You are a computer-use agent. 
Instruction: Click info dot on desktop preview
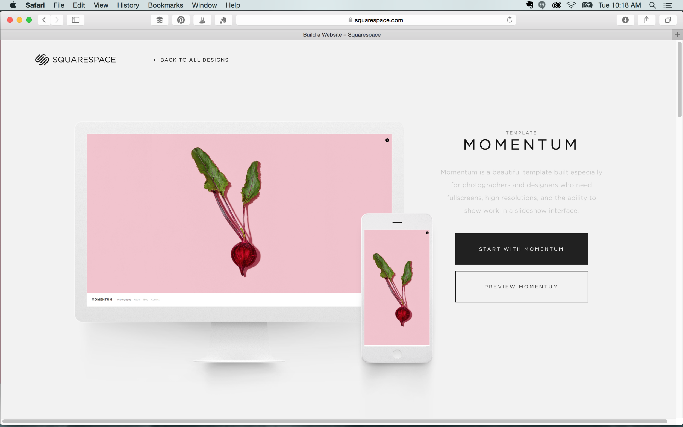tap(387, 140)
